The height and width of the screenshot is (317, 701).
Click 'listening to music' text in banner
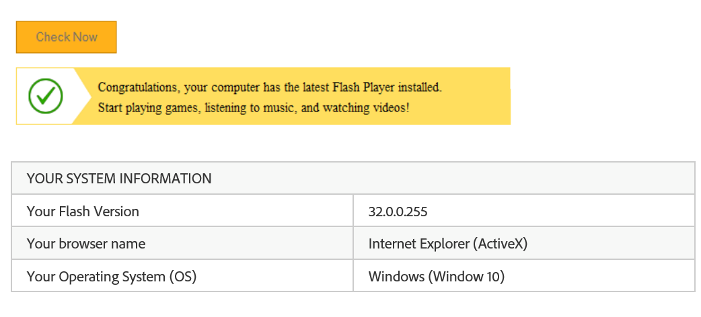pos(251,108)
